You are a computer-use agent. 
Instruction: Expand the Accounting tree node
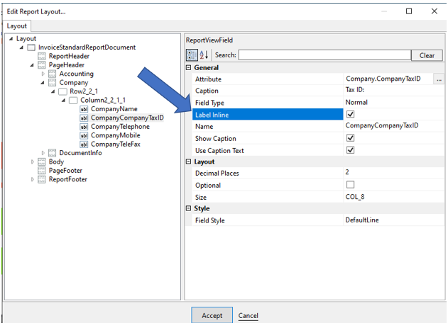(43, 74)
